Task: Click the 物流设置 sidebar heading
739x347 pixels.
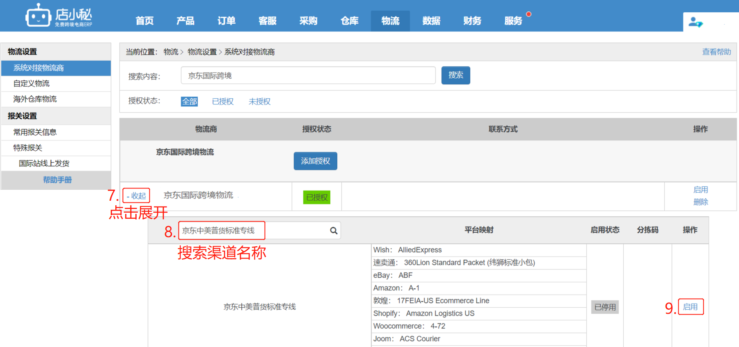Action: tap(23, 52)
